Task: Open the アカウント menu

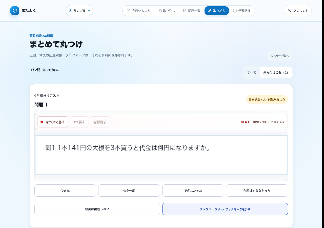Action: click(298, 11)
